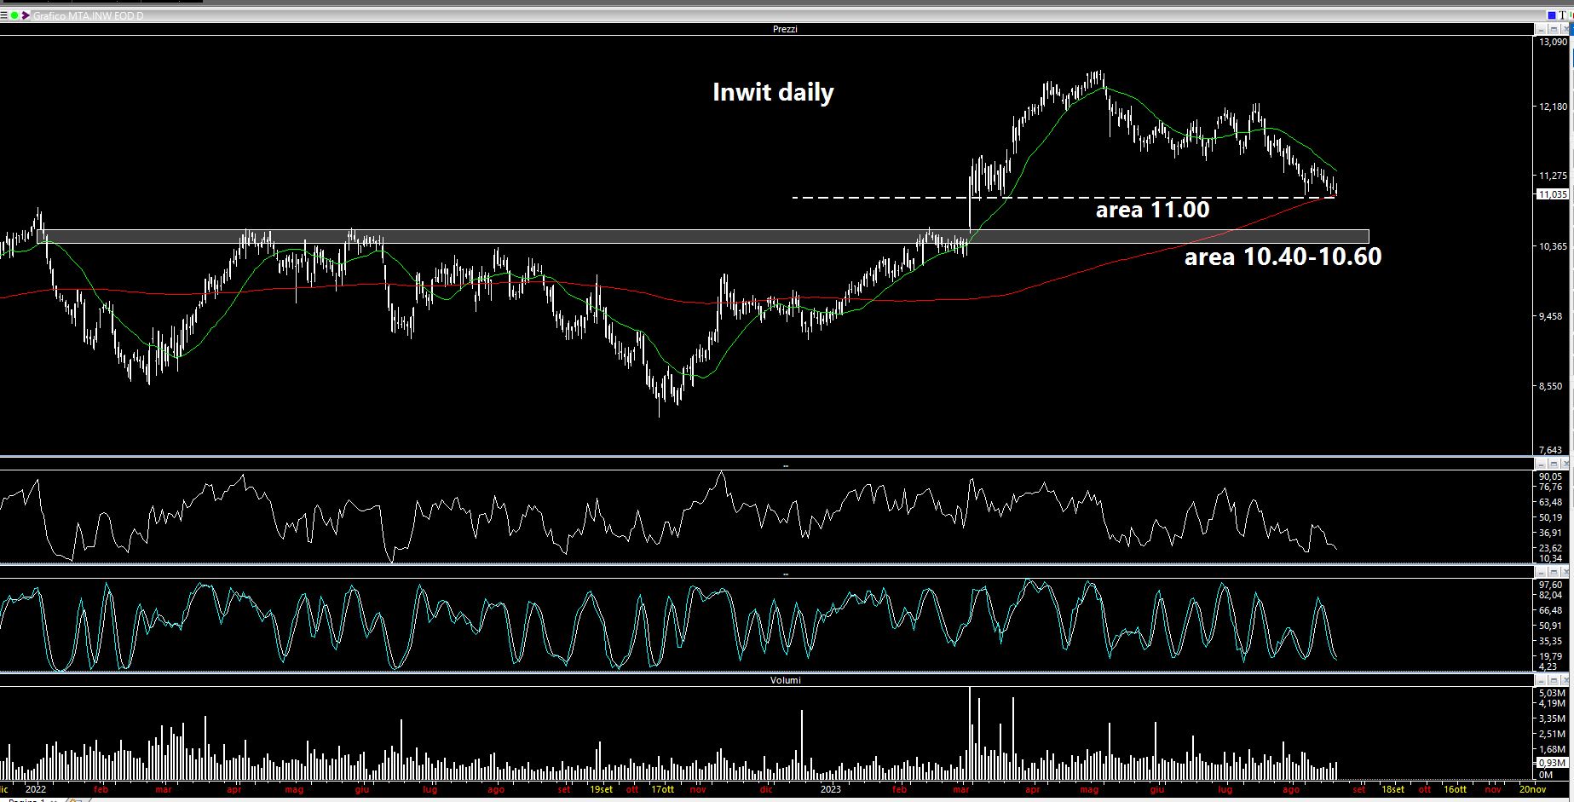This screenshot has height=802, width=1574.
Task: Click the blue square icon at top right
Action: tap(1552, 15)
